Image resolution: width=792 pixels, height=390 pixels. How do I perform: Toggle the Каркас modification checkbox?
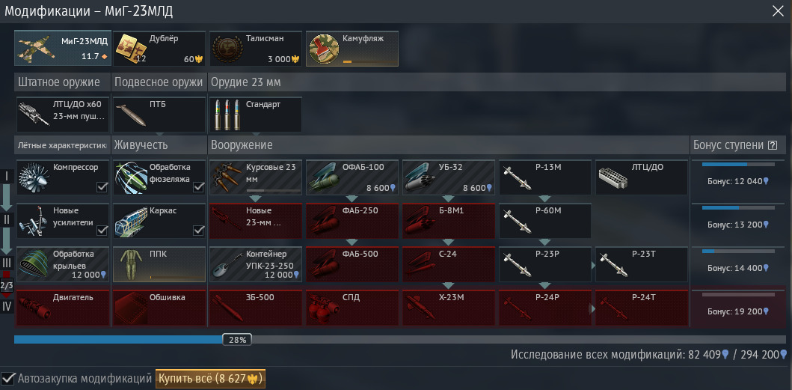point(198,231)
